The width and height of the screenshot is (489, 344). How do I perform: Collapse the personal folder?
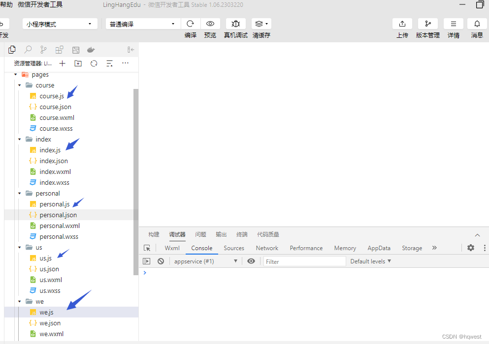[x=20, y=193]
